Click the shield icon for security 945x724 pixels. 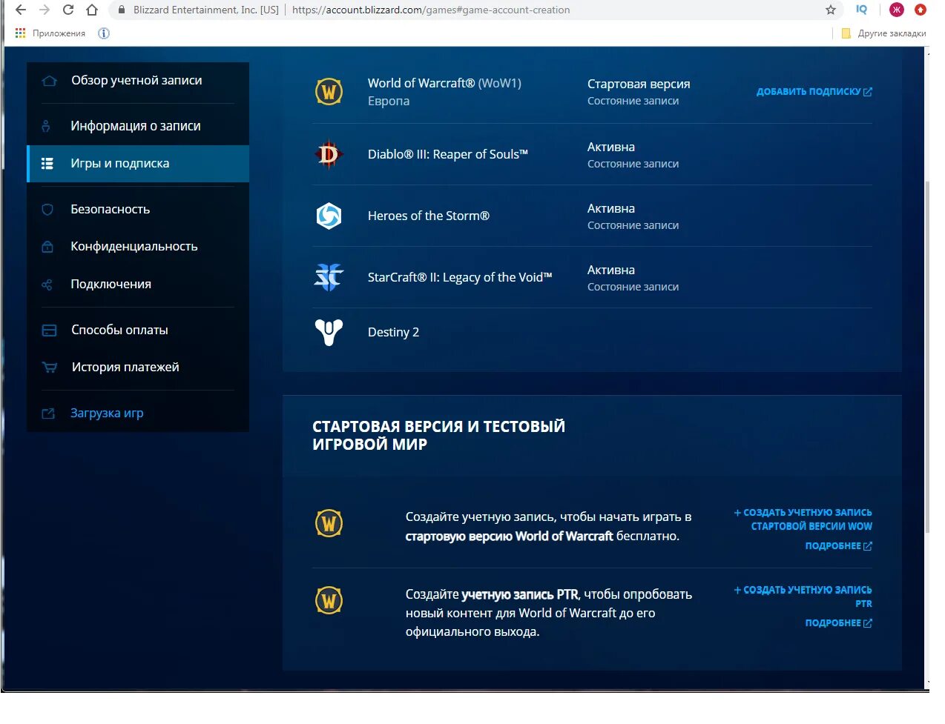(x=47, y=210)
